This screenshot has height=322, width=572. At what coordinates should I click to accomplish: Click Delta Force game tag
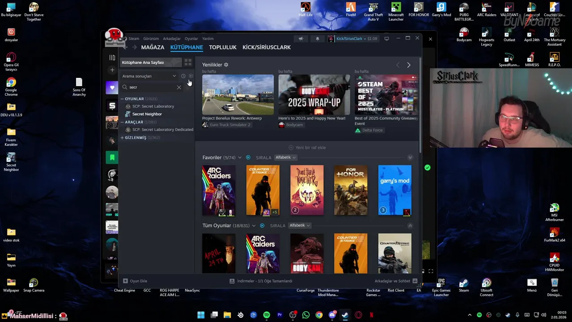pyautogui.click(x=370, y=130)
